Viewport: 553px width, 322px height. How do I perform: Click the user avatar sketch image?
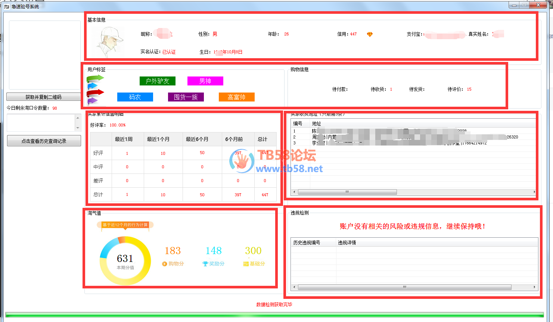pos(108,42)
